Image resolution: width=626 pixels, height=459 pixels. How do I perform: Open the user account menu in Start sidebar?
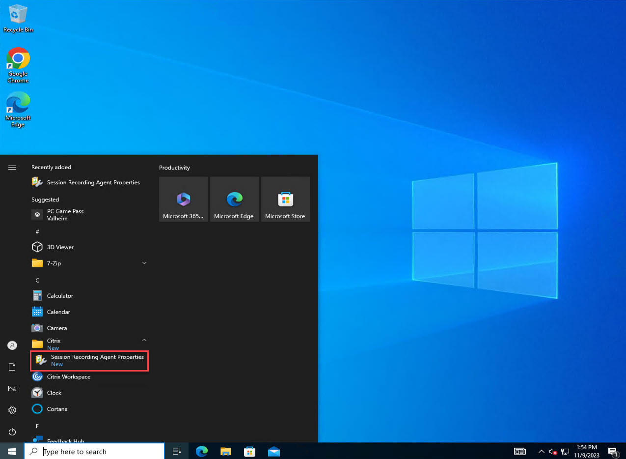(x=12, y=345)
